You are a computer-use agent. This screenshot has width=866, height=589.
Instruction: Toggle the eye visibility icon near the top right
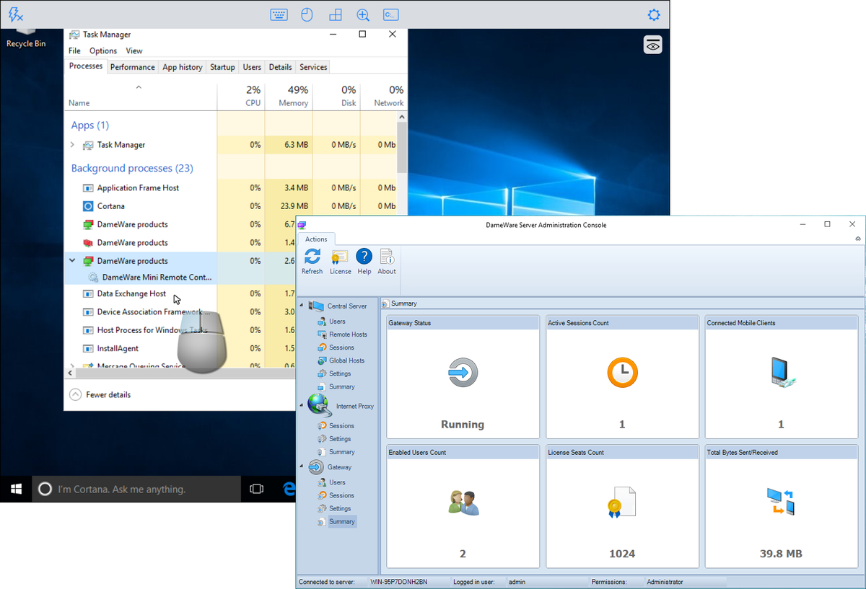click(x=652, y=44)
